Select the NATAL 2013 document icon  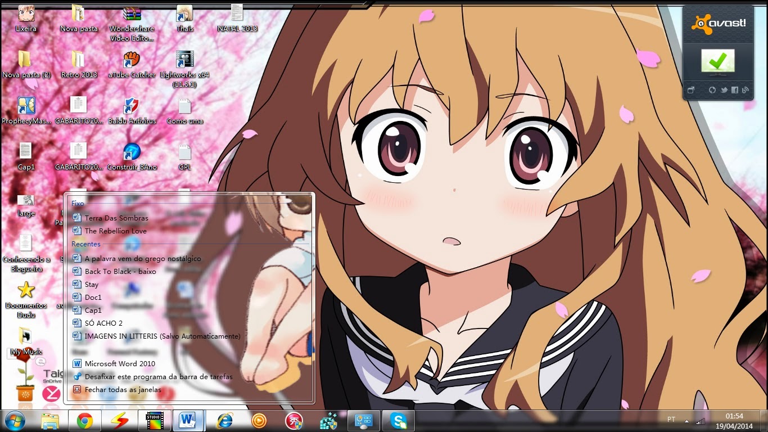click(x=237, y=18)
